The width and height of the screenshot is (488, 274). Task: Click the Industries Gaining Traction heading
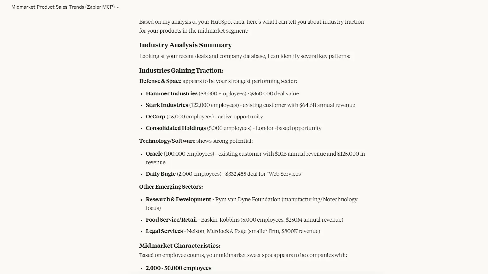[x=181, y=70]
